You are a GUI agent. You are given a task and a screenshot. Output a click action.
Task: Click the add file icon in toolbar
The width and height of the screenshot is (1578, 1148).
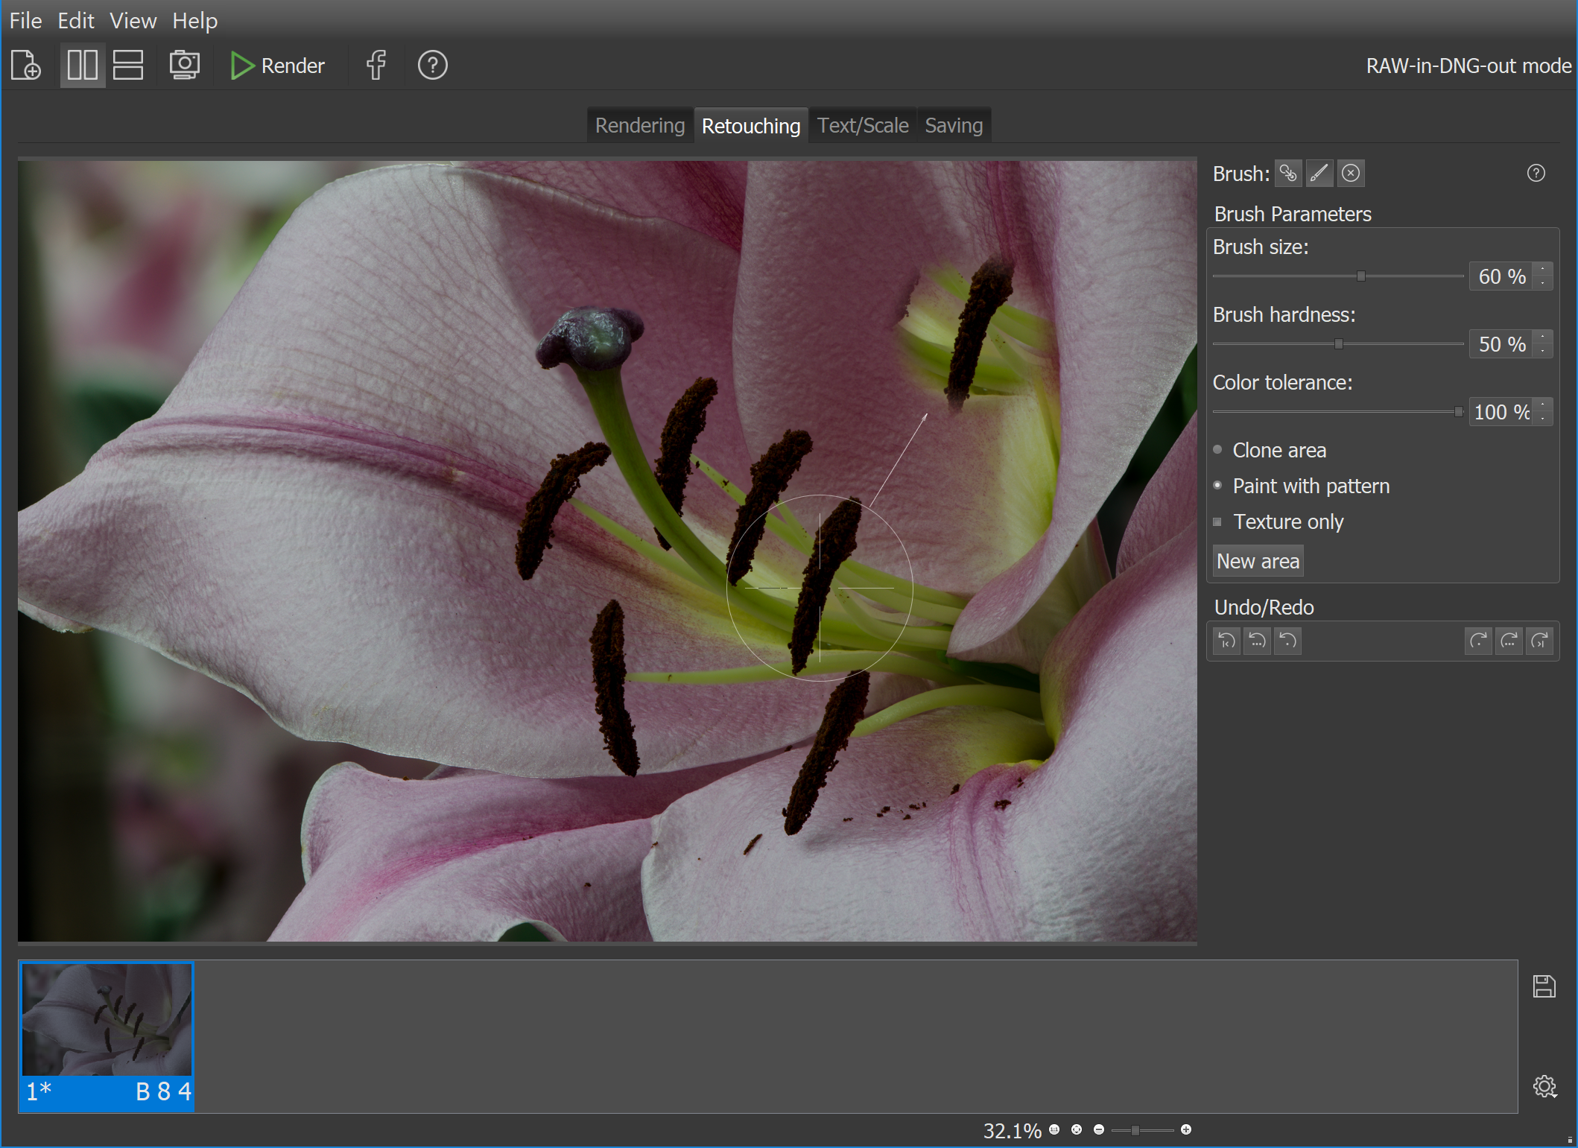coord(26,66)
